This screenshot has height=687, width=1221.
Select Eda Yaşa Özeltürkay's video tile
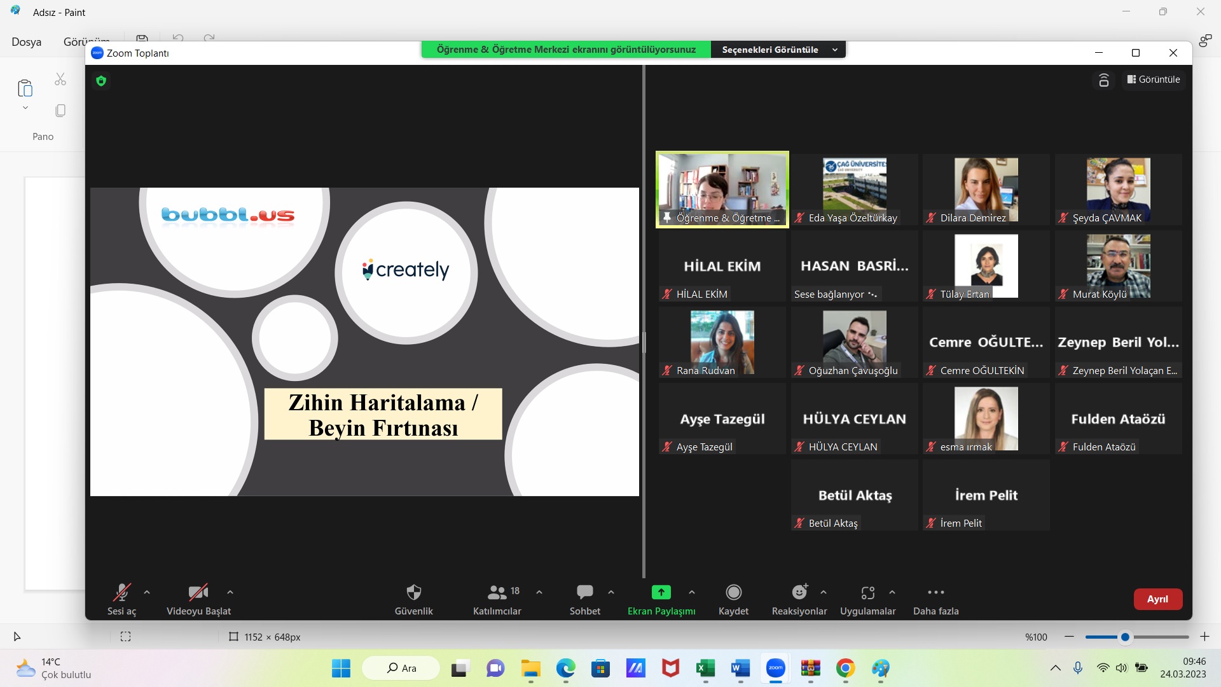[854, 190]
